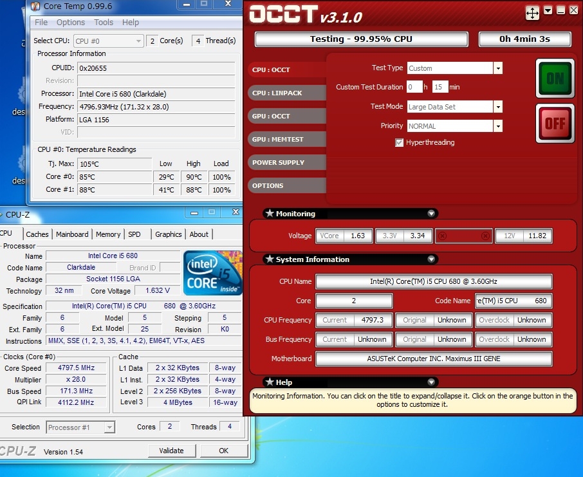Click the CPUID field in Core Temp
The image size is (583, 477).
coord(156,68)
